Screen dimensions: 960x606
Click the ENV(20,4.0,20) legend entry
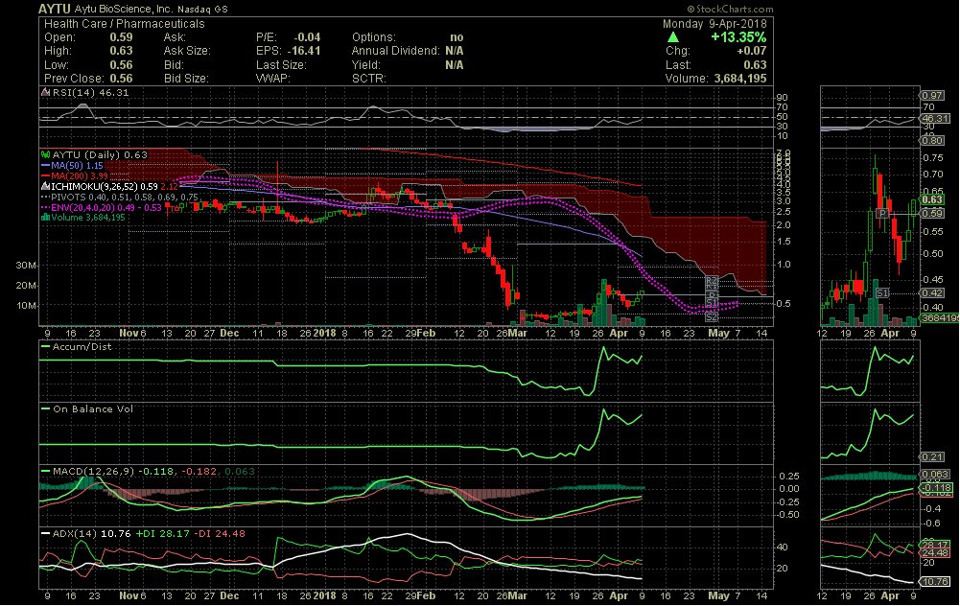click(x=102, y=207)
